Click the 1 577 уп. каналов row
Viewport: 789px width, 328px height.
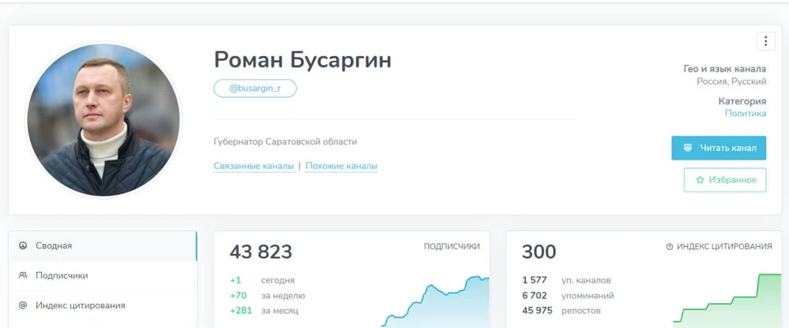click(566, 280)
